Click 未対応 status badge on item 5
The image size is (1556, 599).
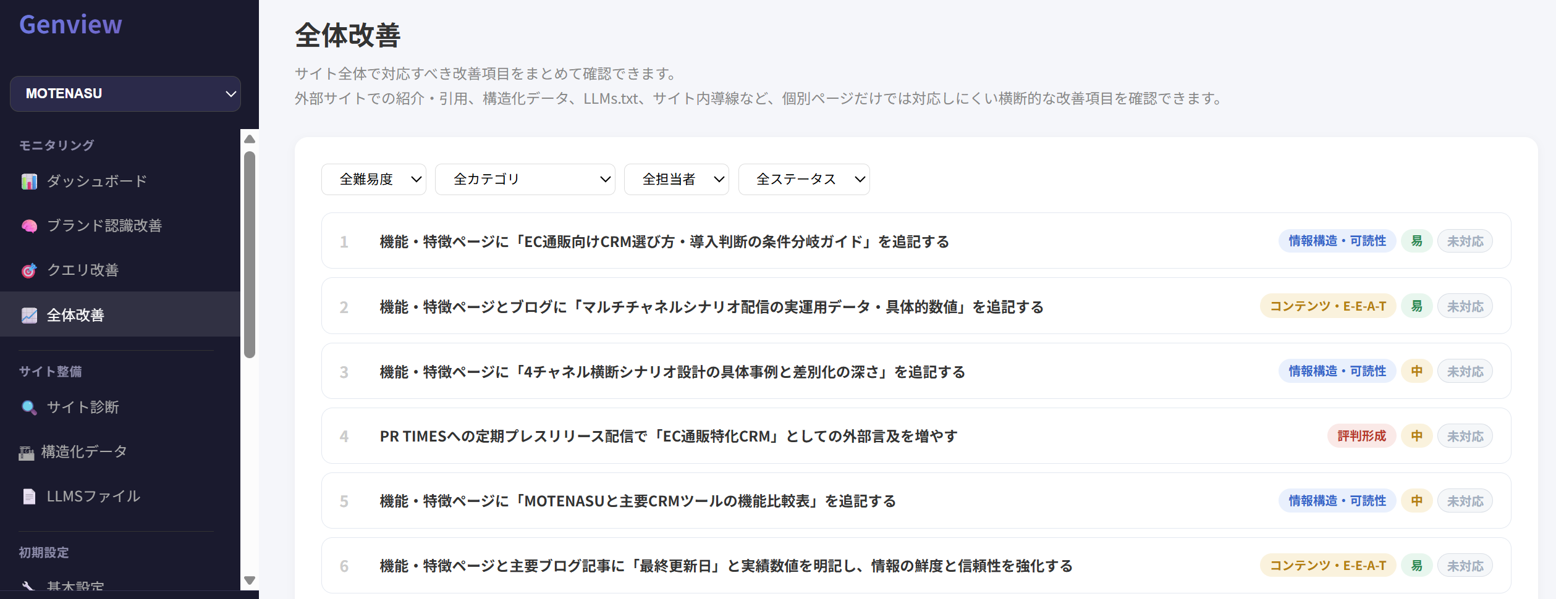click(1465, 501)
